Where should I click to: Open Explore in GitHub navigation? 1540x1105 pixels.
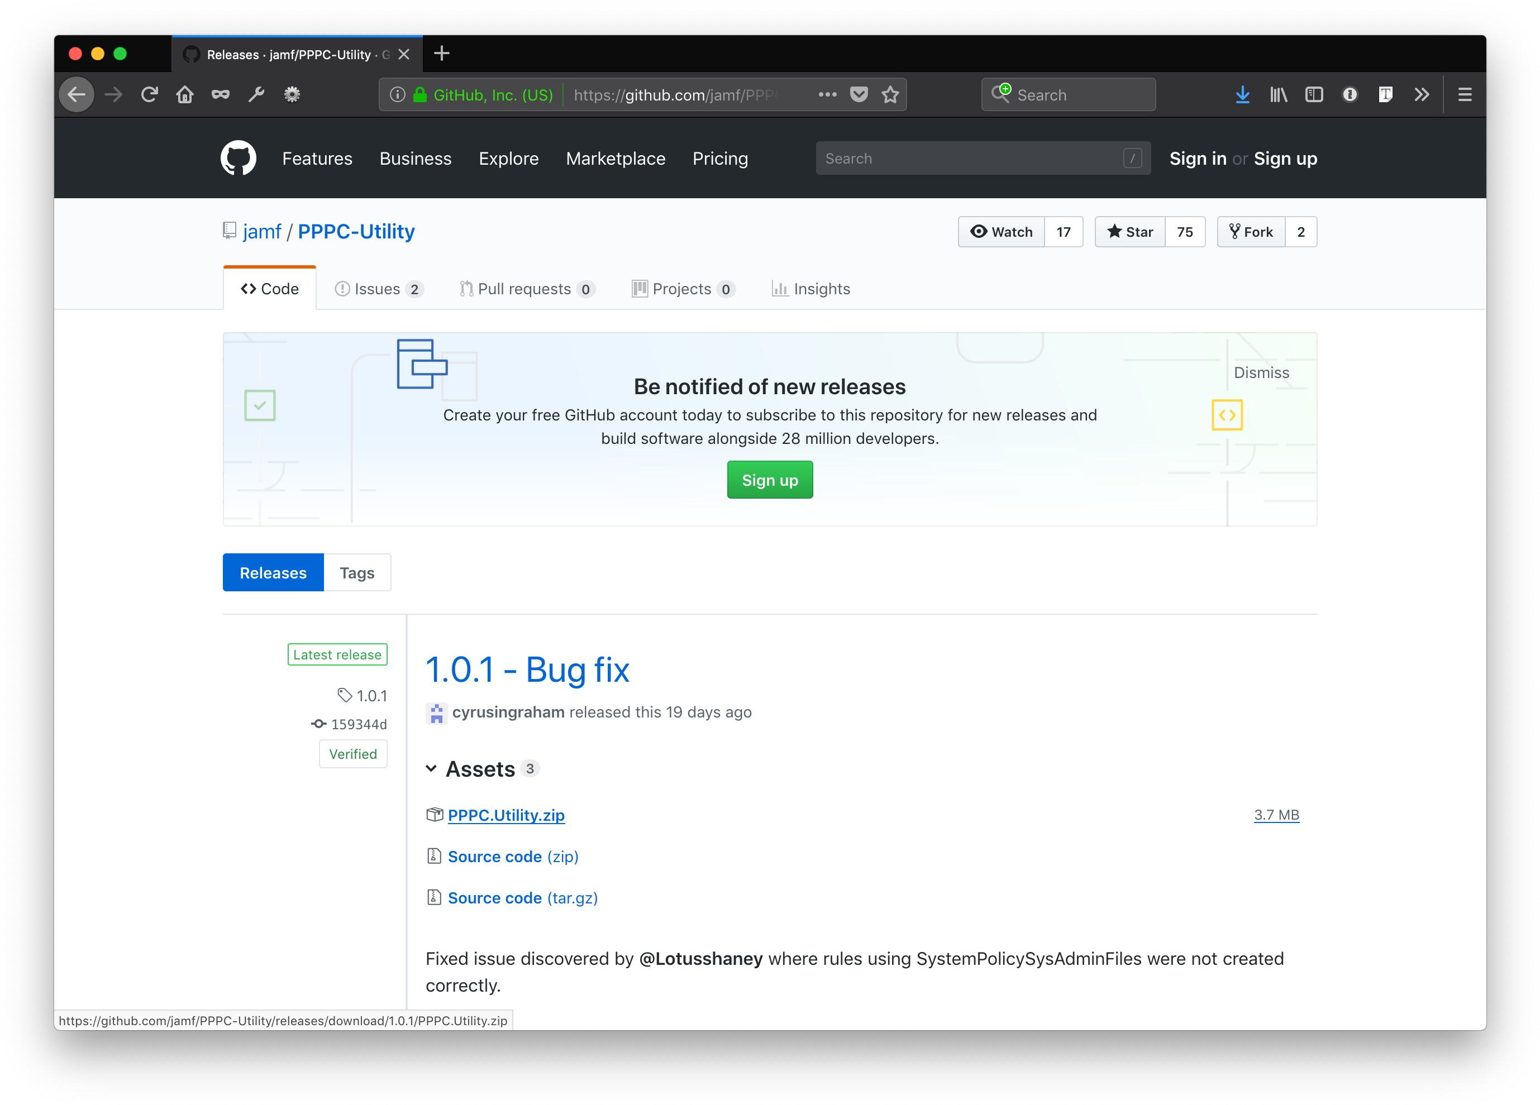coord(508,158)
